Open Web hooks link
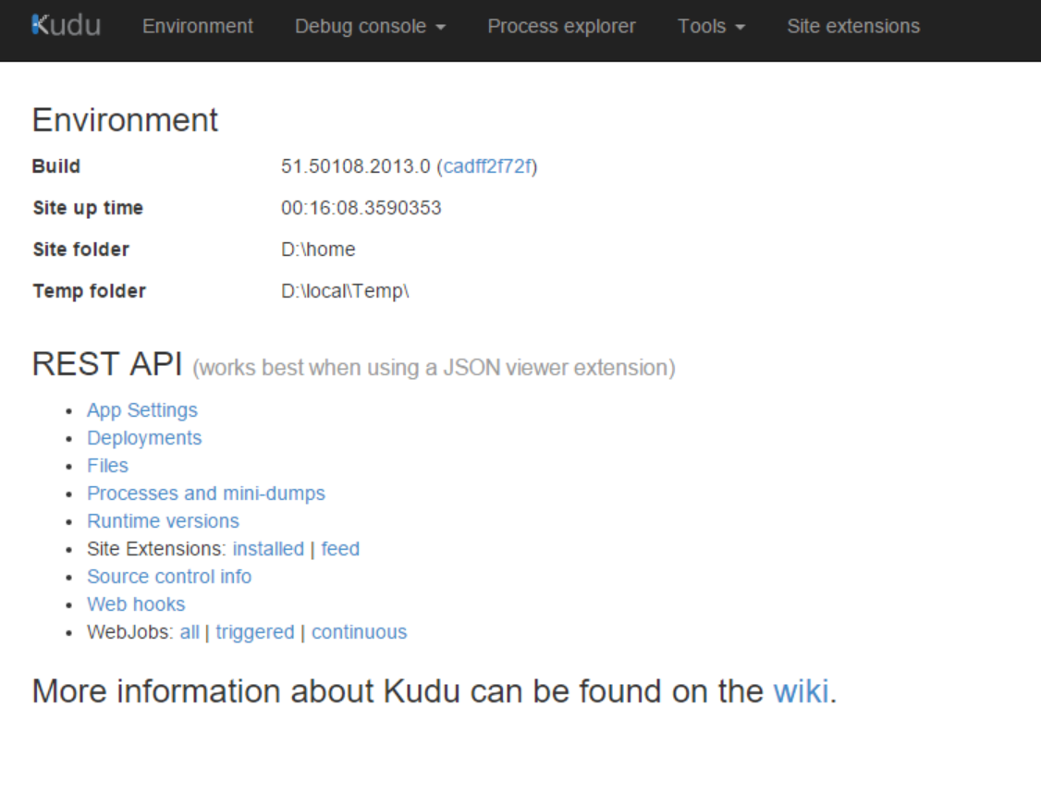The height and width of the screenshot is (793, 1041). (136, 604)
